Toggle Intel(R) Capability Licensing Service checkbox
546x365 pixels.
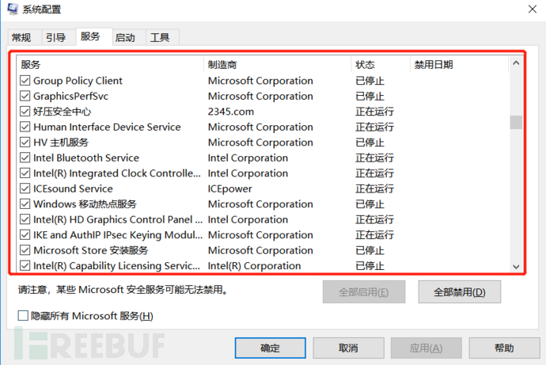[x=25, y=266]
